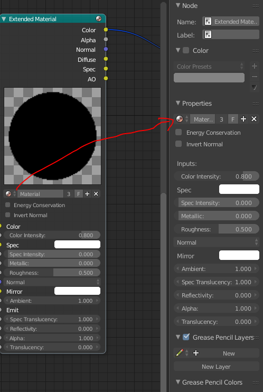Enable Energy Conservation in Properties panel
Viewport: 263px width, 392px height.
click(179, 132)
